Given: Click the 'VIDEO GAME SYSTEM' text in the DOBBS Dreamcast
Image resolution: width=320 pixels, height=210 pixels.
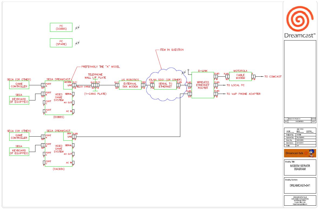Looking at the screenshot, I should pos(59,97).
